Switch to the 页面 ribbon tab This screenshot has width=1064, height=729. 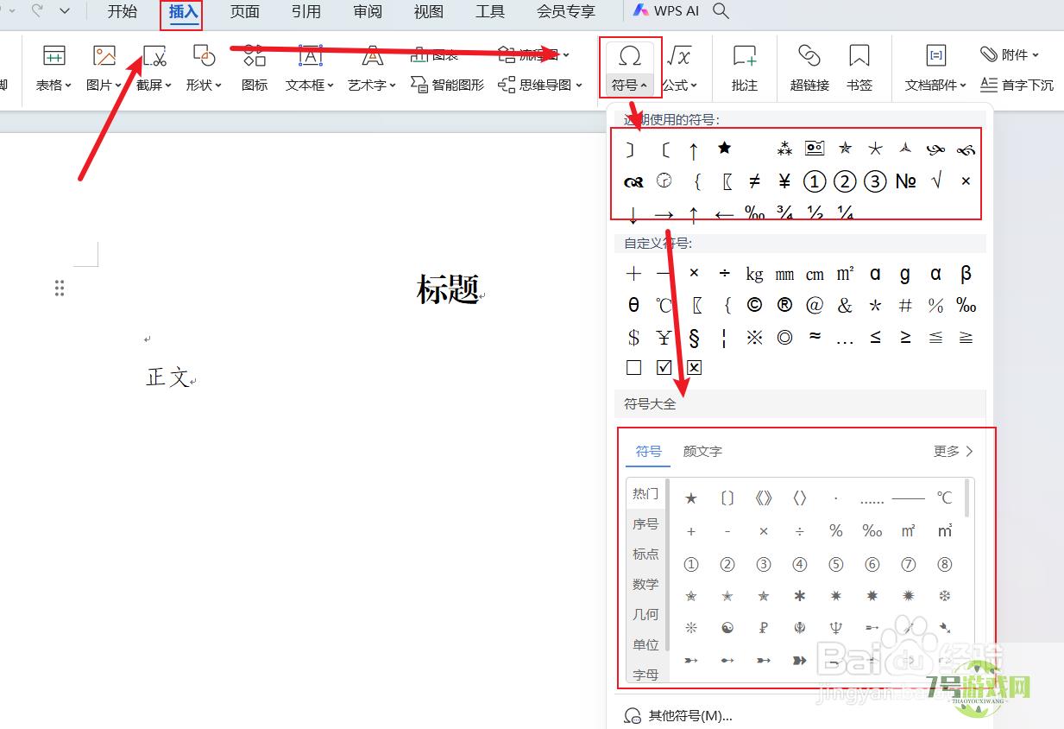point(245,11)
